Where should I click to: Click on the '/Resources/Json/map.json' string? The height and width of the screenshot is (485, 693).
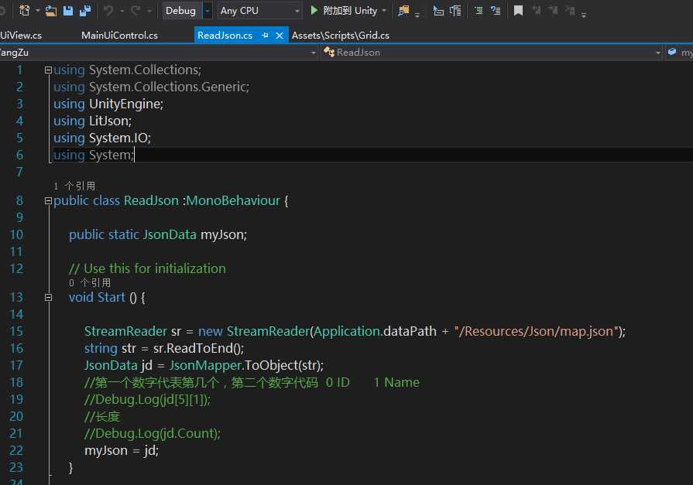pyautogui.click(x=536, y=331)
